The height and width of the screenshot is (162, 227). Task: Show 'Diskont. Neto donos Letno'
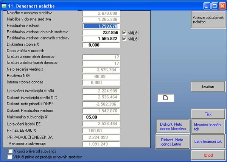[172, 142]
